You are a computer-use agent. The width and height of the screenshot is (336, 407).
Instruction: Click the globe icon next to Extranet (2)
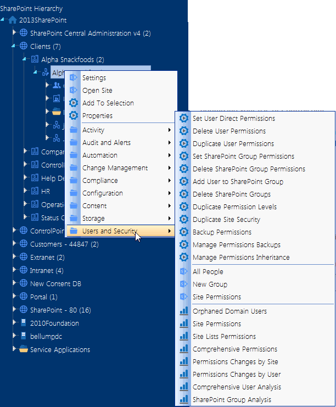[24, 257]
